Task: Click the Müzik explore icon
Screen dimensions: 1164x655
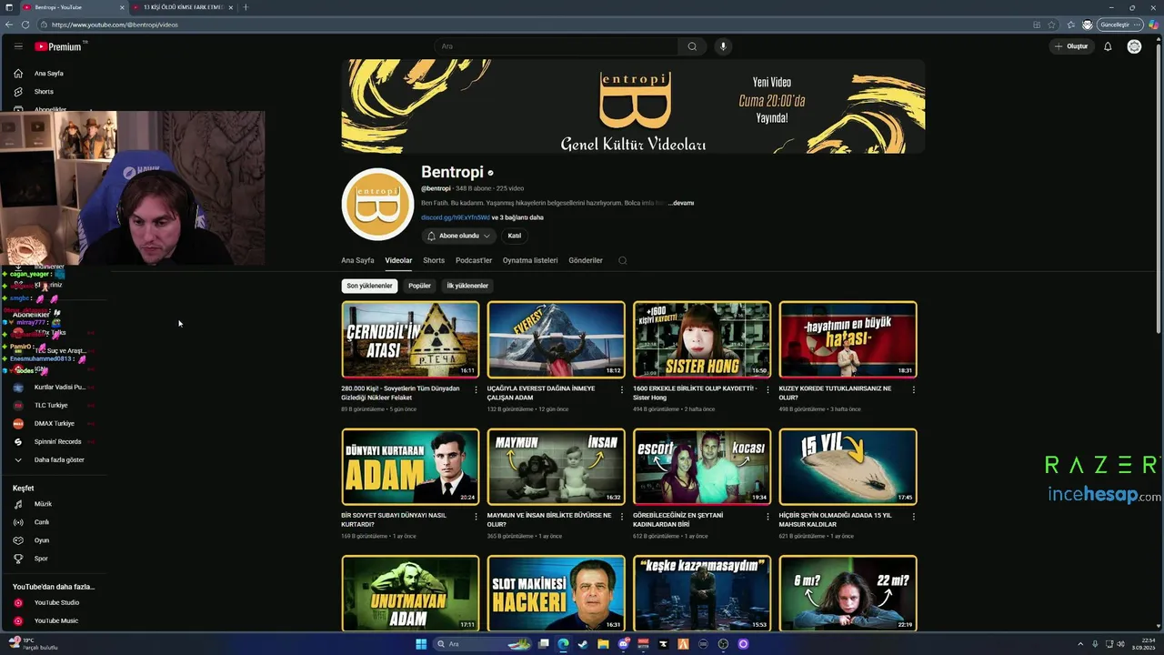Action: (x=18, y=504)
